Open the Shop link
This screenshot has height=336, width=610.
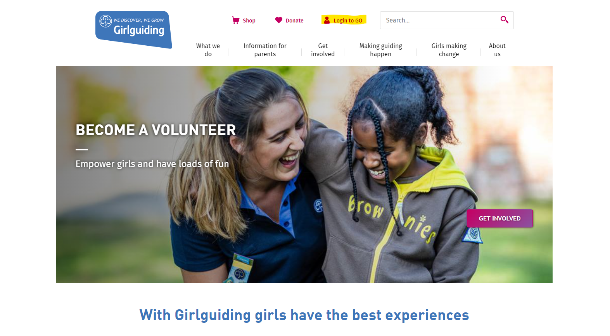(244, 20)
